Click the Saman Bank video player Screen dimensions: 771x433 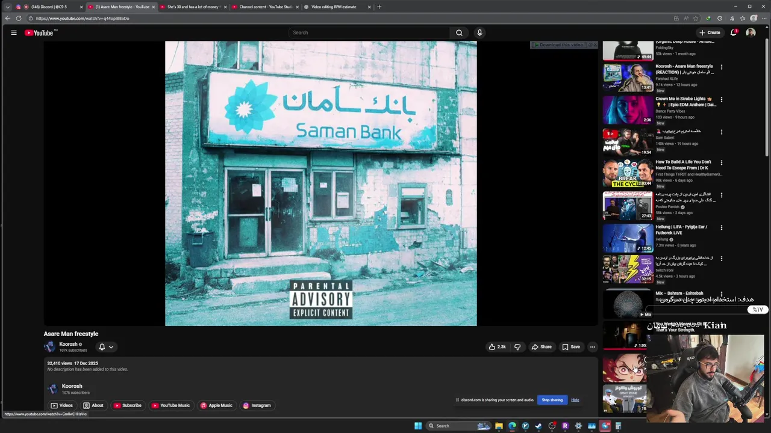pos(321,183)
